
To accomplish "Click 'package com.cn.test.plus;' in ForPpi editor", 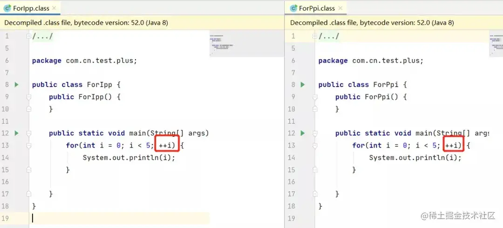I will pos(371,60).
